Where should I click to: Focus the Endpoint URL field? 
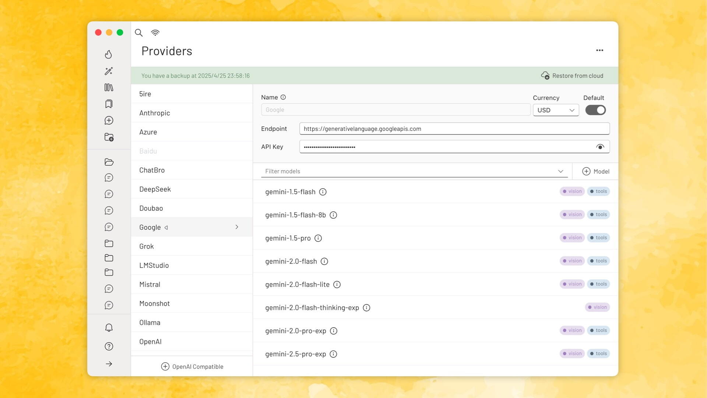(454, 129)
